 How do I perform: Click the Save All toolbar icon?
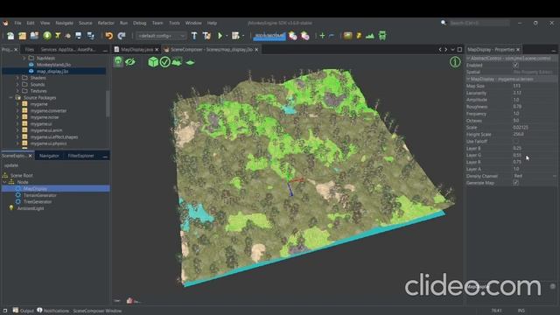(x=91, y=36)
